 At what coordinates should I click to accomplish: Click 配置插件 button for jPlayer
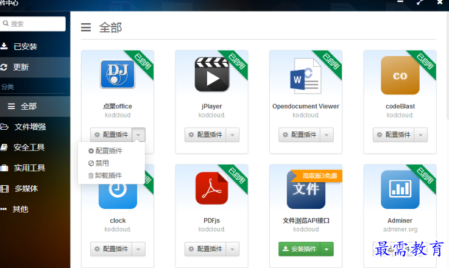tap(205, 135)
